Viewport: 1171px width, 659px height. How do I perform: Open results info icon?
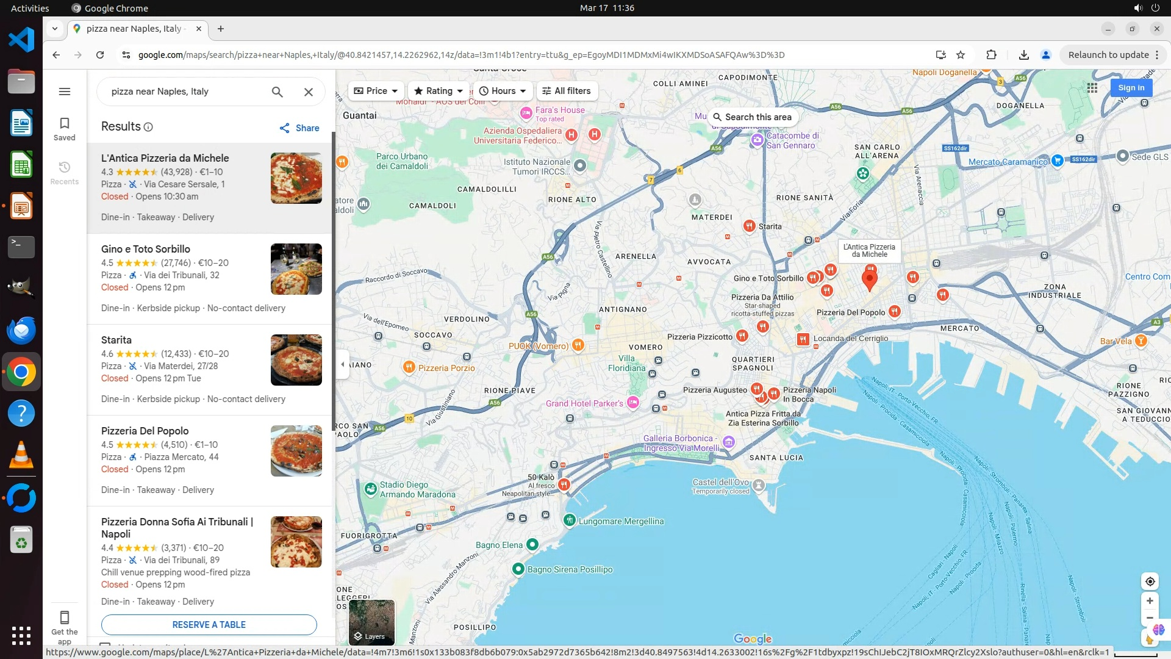(x=148, y=127)
